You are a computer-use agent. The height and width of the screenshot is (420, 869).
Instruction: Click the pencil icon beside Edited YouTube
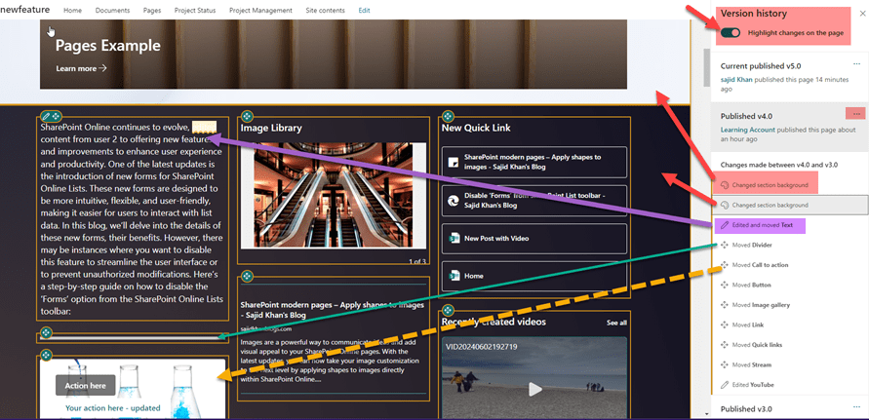coord(725,385)
